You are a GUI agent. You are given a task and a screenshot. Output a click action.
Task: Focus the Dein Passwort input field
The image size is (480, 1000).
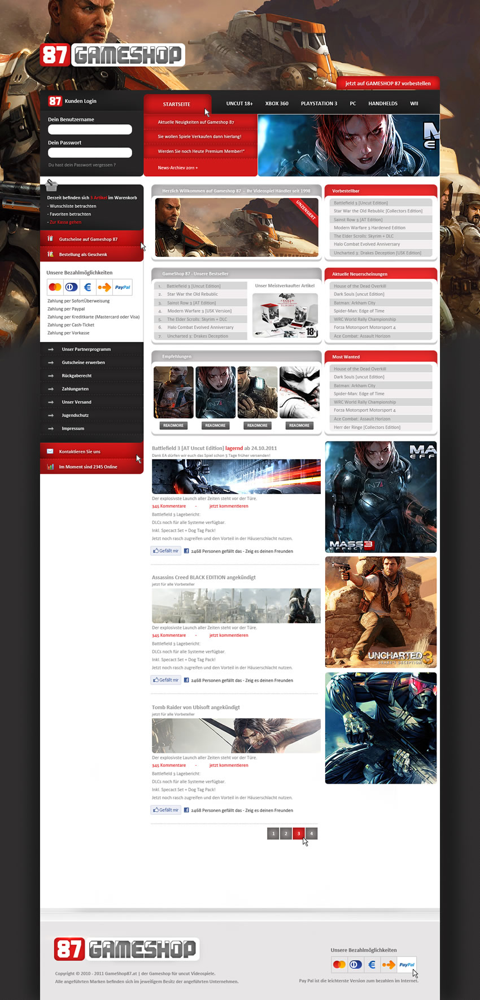pyautogui.click(x=90, y=153)
